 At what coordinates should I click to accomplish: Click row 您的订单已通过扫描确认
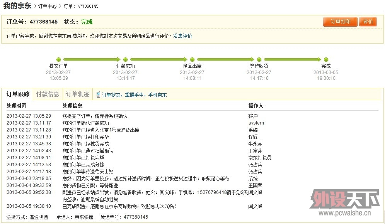[192, 151]
